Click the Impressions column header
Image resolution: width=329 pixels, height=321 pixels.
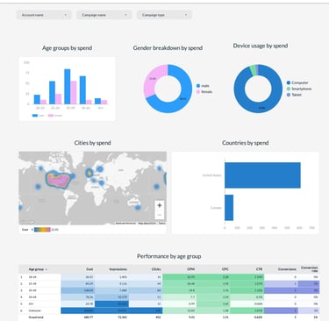click(x=118, y=269)
